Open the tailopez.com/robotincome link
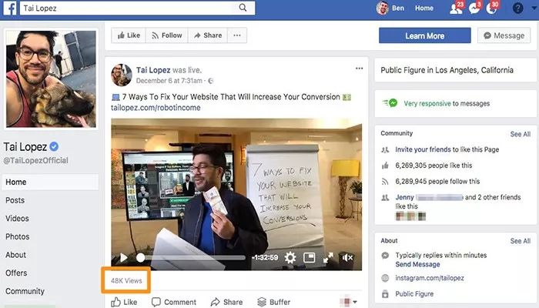Viewport: 539px width, 308px height. (156, 108)
